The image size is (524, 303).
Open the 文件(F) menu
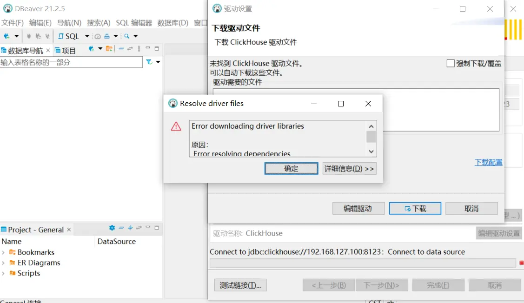(x=13, y=23)
